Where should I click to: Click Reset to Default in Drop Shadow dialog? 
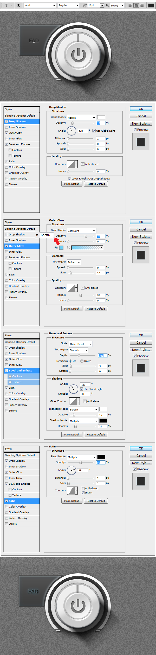tap(96, 184)
